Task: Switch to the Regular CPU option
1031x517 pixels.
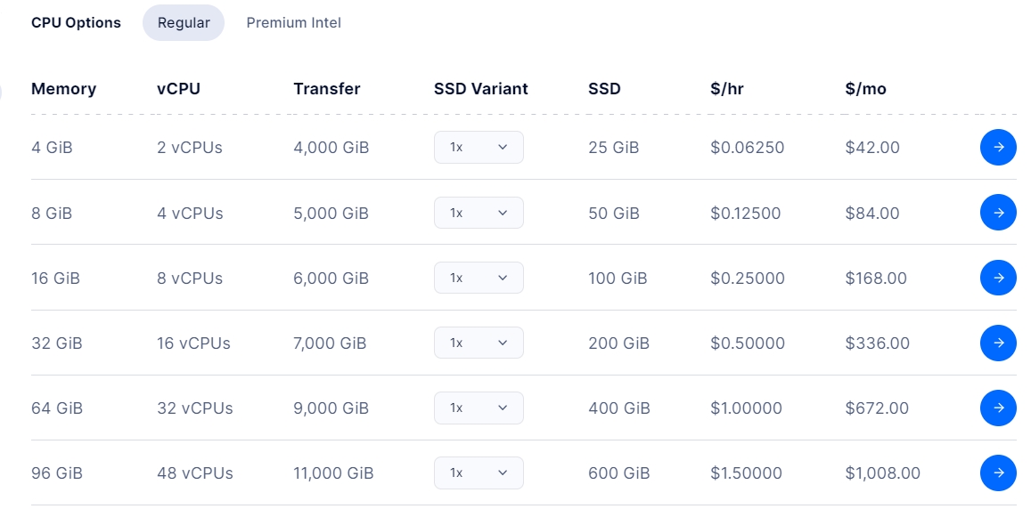Action: click(x=184, y=23)
